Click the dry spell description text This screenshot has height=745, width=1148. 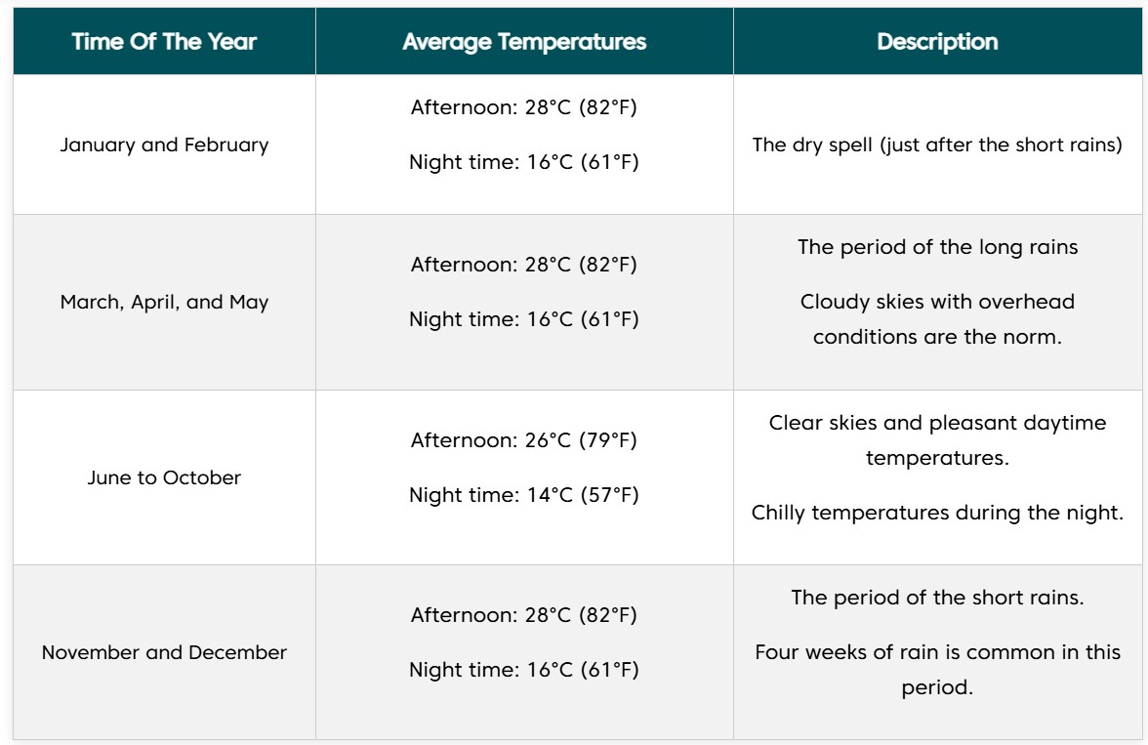coord(937,145)
